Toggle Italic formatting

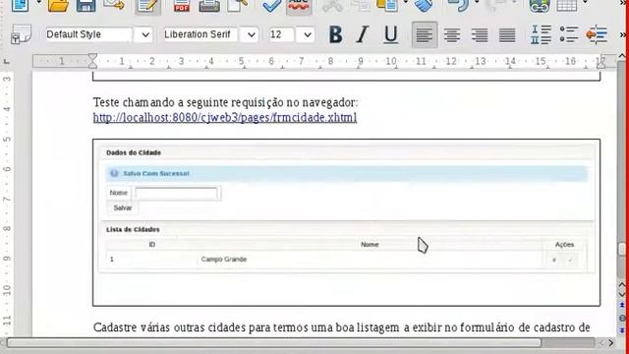click(x=363, y=34)
